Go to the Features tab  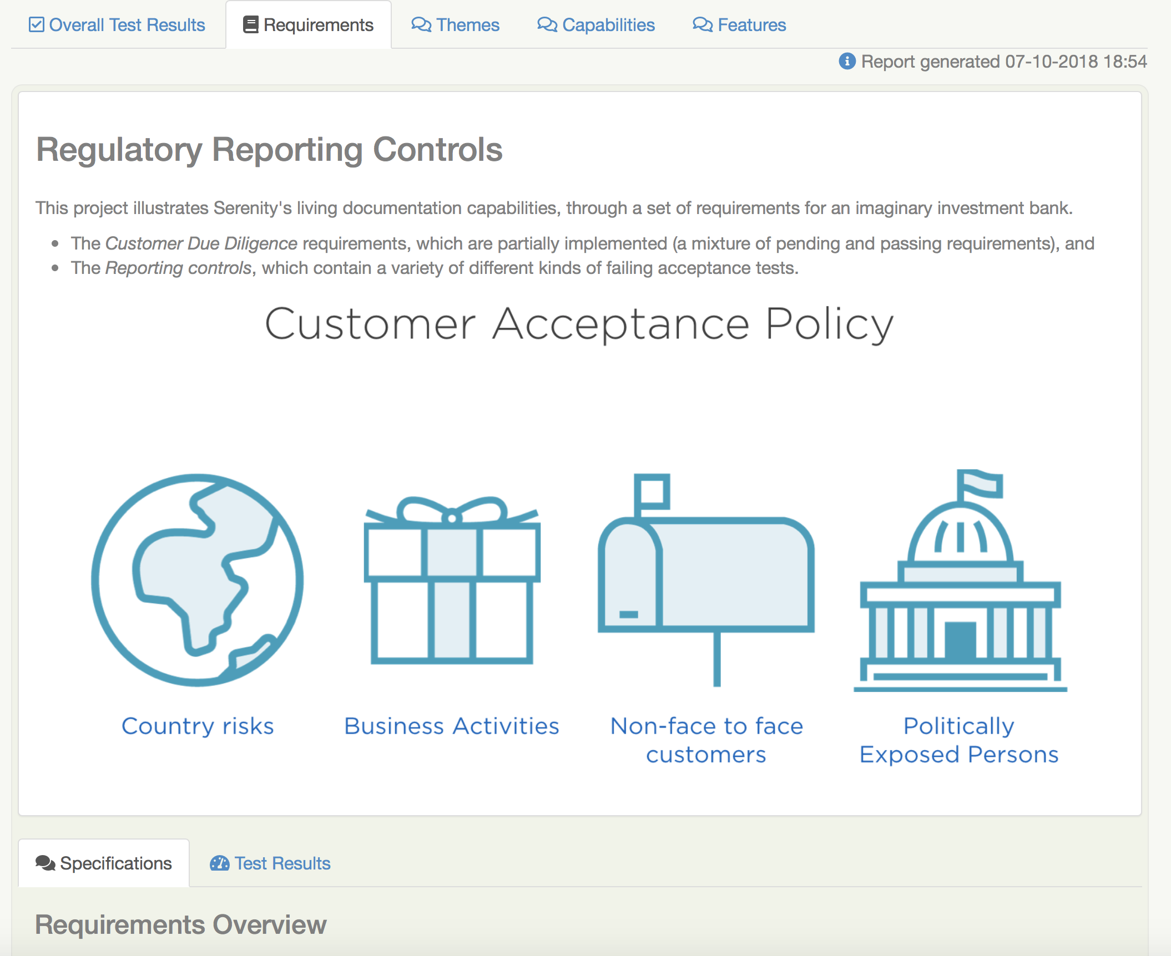[x=751, y=25]
